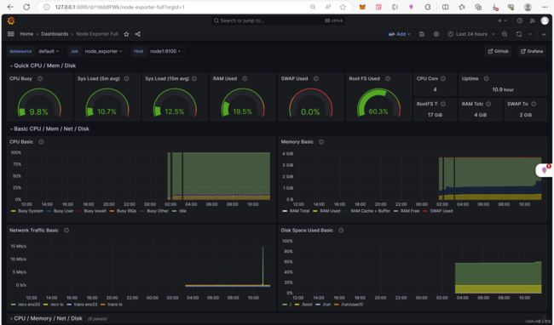Image resolution: width=554 pixels, height=325 pixels.
Task: Click the Grafana logo icon
Action: click(x=11, y=20)
